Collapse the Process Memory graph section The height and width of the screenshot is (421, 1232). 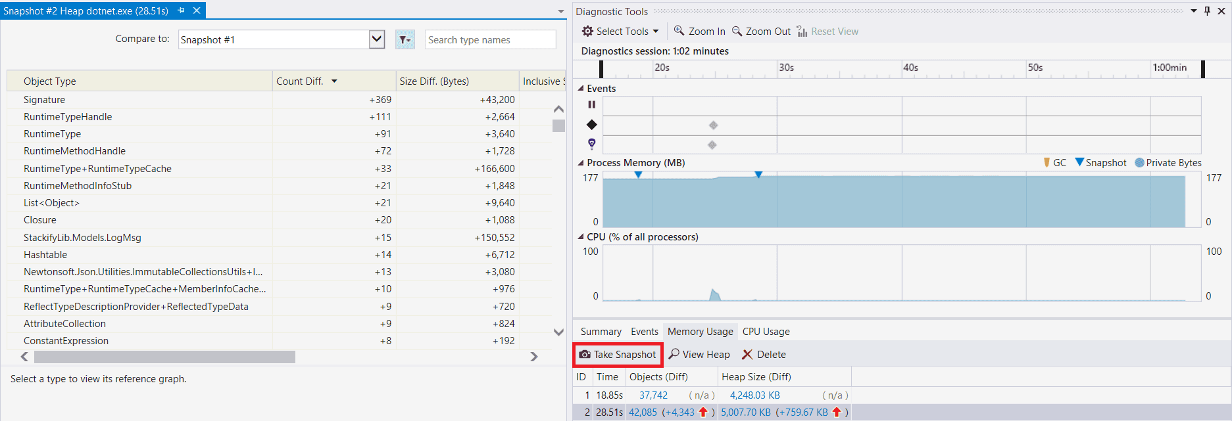coord(581,163)
